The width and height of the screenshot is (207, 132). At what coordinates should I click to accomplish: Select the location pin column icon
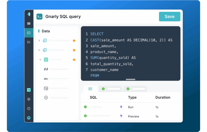click(46, 98)
